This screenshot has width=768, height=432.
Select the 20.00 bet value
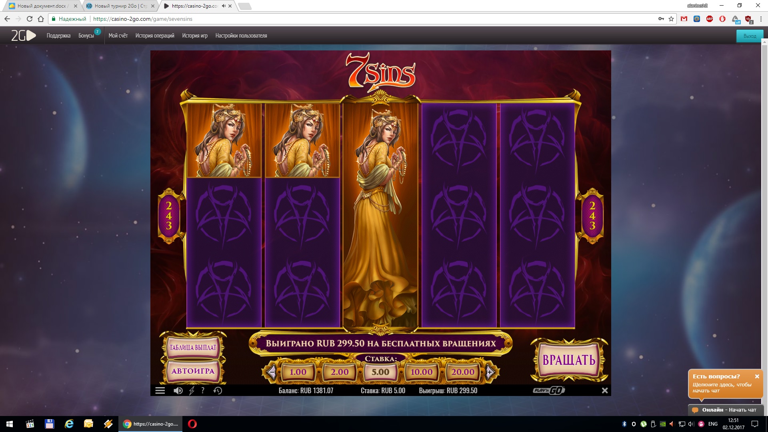[x=463, y=372]
